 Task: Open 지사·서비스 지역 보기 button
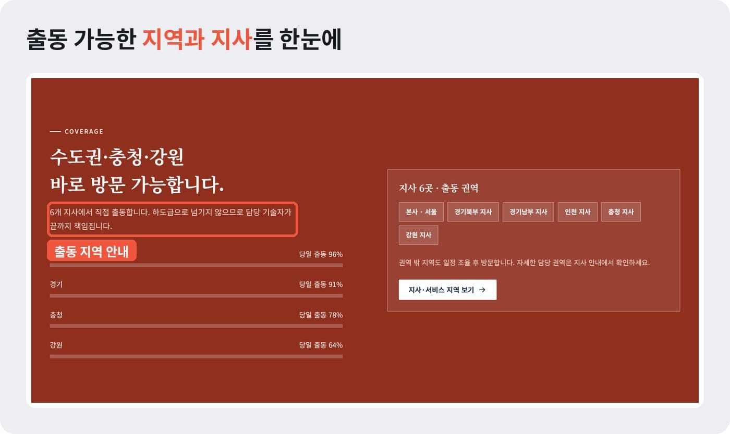pyautogui.click(x=447, y=290)
